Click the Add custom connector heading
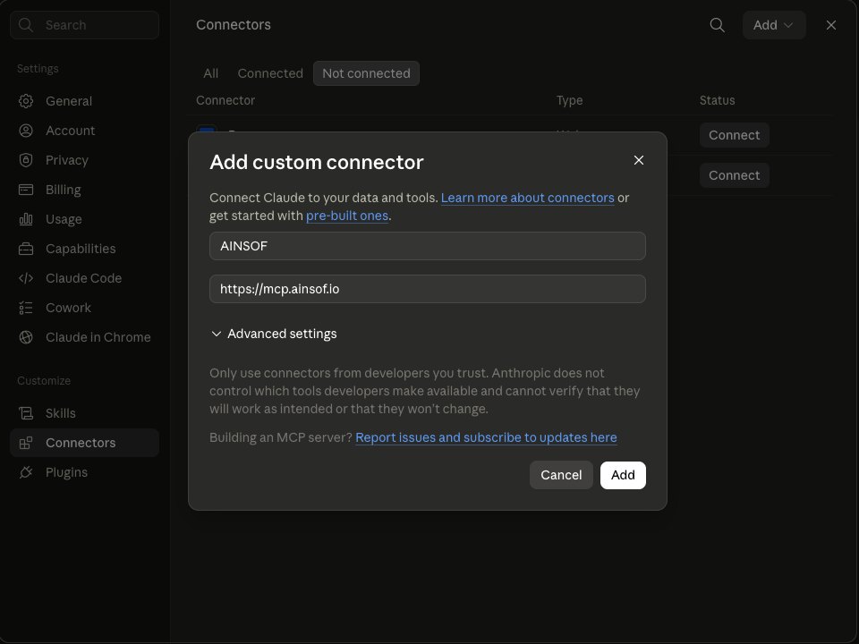This screenshot has height=644, width=859. click(317, 163)
